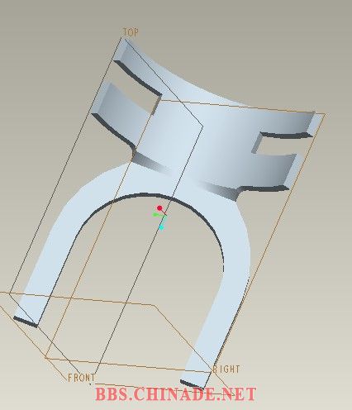This screenshot has height=410, width=352.
Task: Click the green coordinate axis arrow
Action: (x=156, y=215)
